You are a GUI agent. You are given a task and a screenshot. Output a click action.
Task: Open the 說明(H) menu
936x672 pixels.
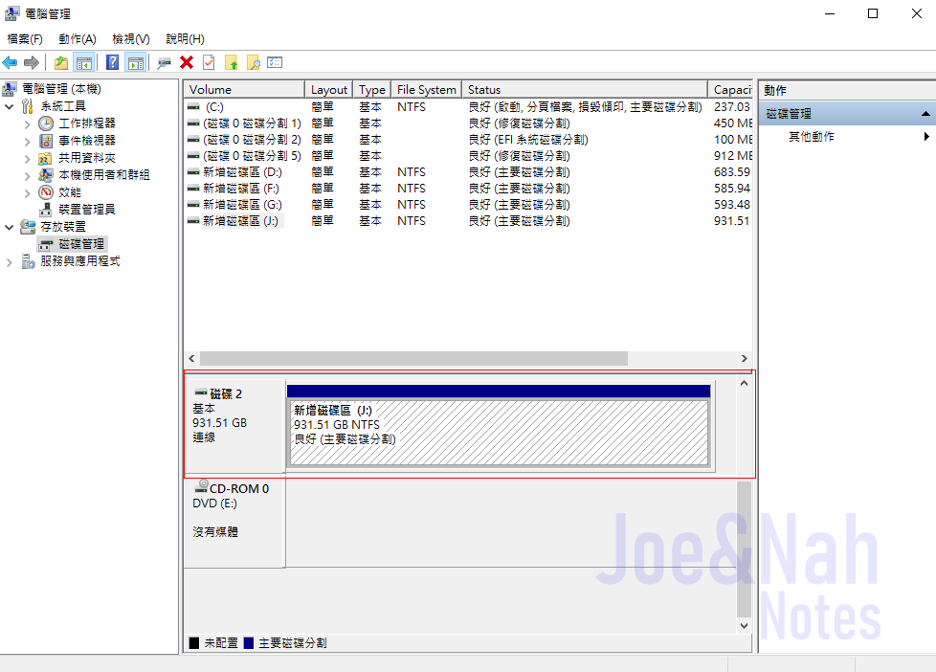pos(185,39)
